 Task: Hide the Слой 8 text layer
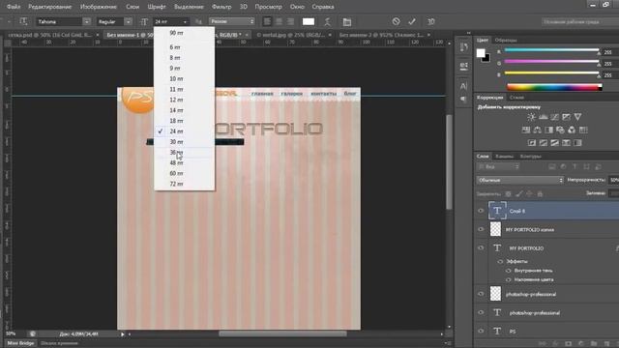click(481, 211)
